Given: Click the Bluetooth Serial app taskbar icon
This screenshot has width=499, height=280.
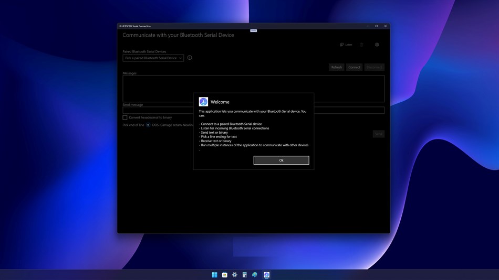Looking at the screenshot, I should 267,275.
